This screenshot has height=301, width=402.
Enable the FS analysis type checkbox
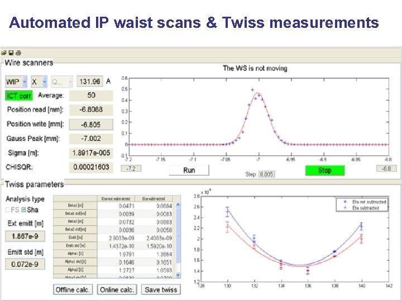tap(7, 210)
